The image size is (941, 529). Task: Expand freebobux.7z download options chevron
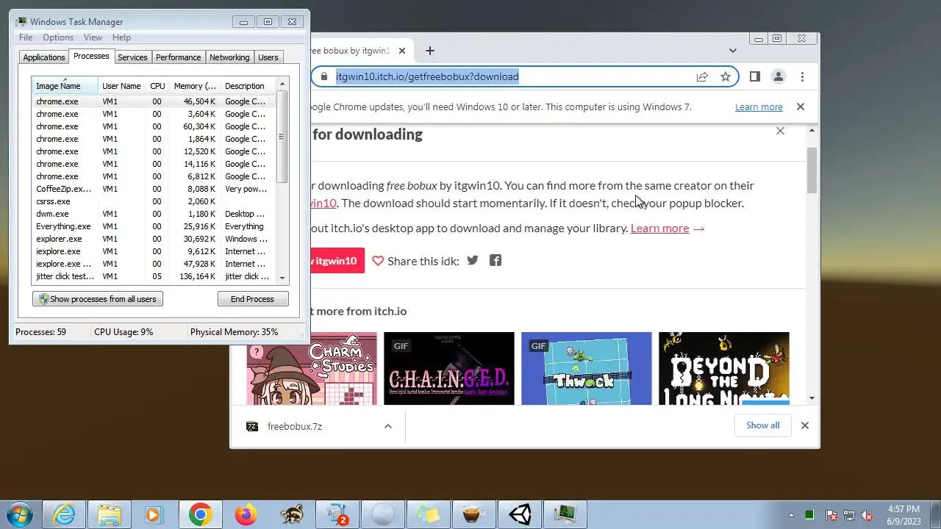pyautogui.click(x=388, y=426)
